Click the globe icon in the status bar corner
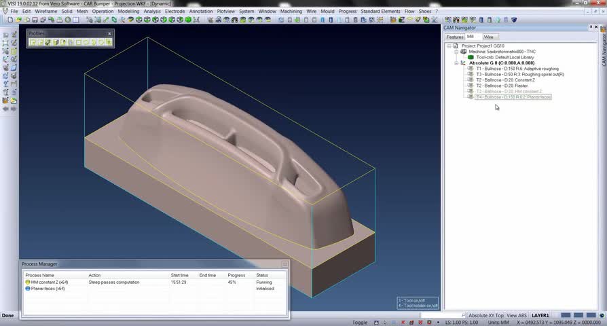Screen dimensions: 607x326 click(x=602, y=316)
